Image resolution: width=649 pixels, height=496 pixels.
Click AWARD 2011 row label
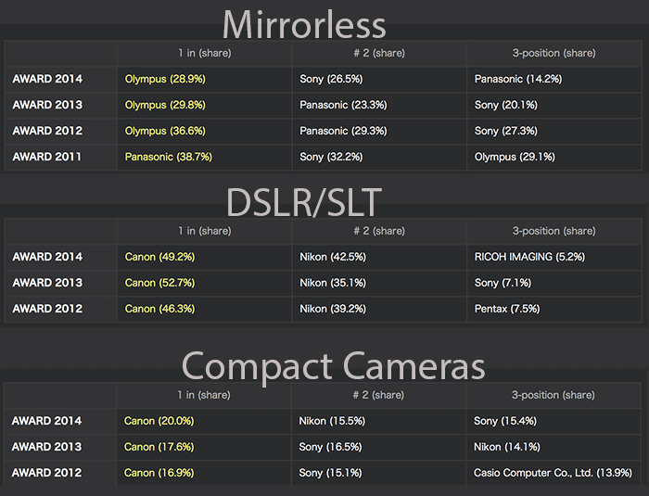pyautogui.click(x=46, y=157)
